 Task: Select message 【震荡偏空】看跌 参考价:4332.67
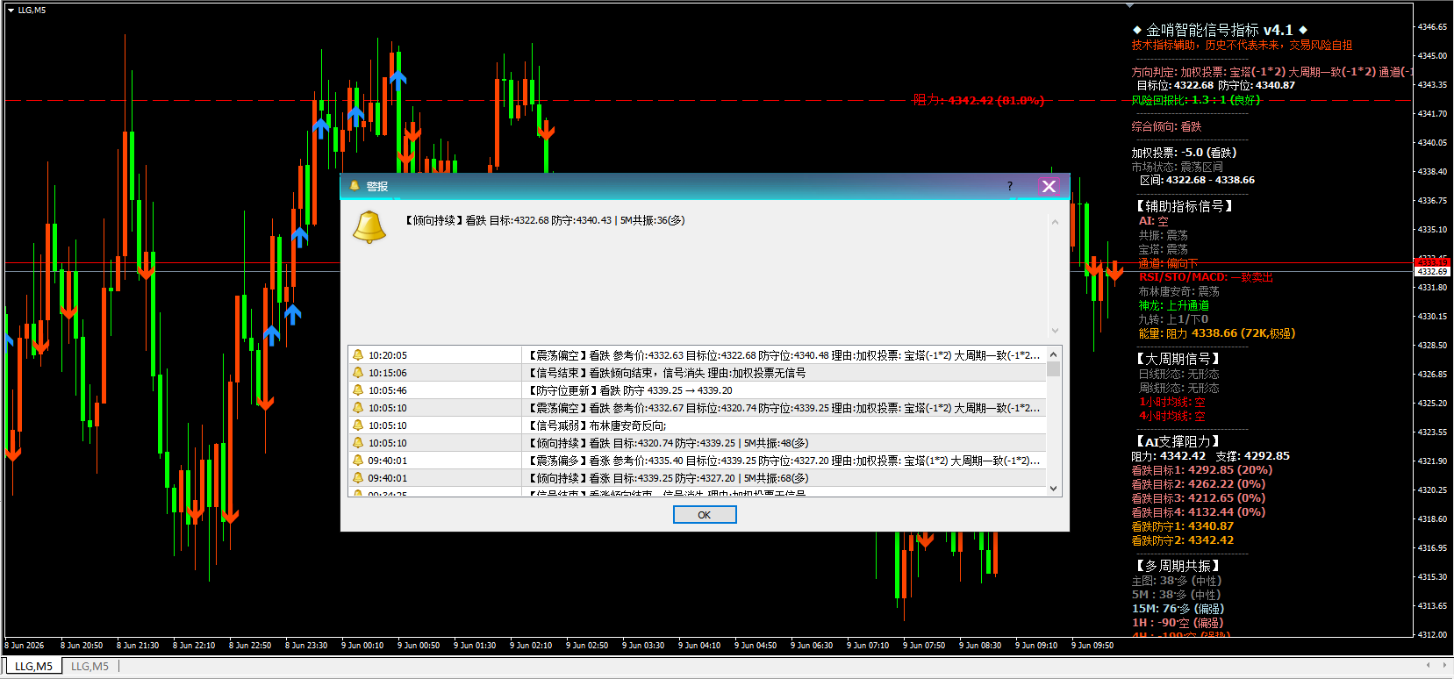[784, 408]
